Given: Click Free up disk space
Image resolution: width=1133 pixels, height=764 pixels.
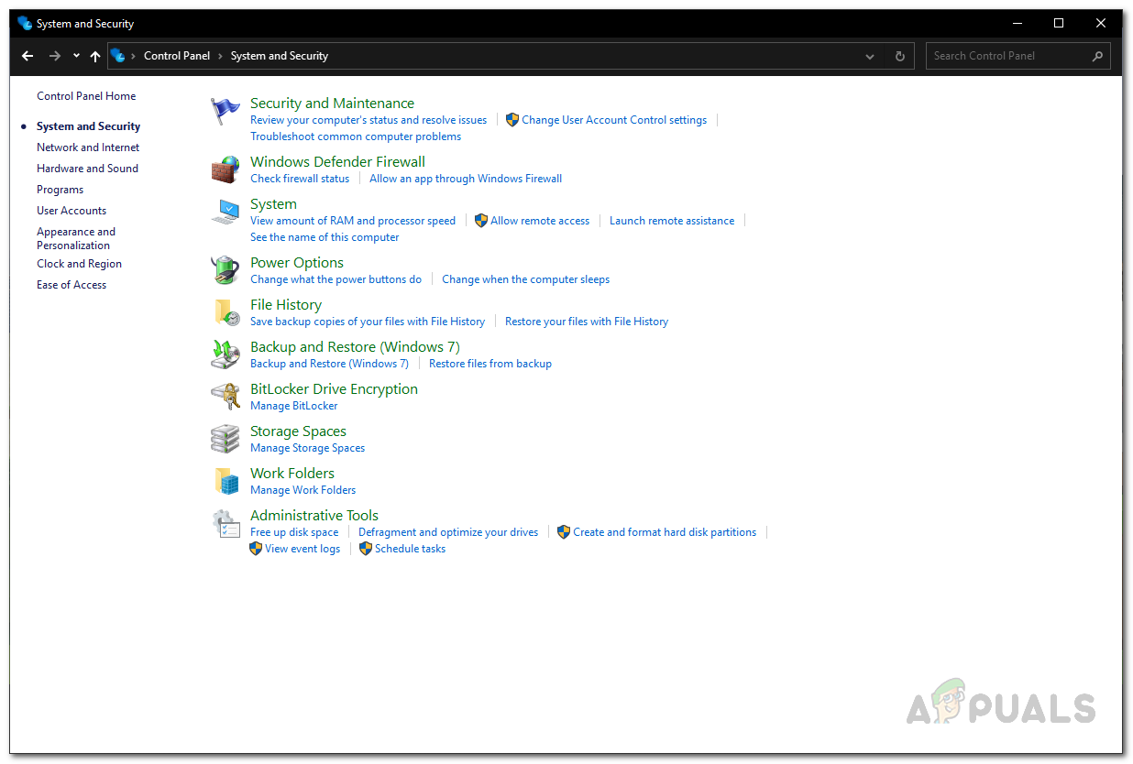Looking at the screenshot, I should pyautogui.click(x=294, y=532).
